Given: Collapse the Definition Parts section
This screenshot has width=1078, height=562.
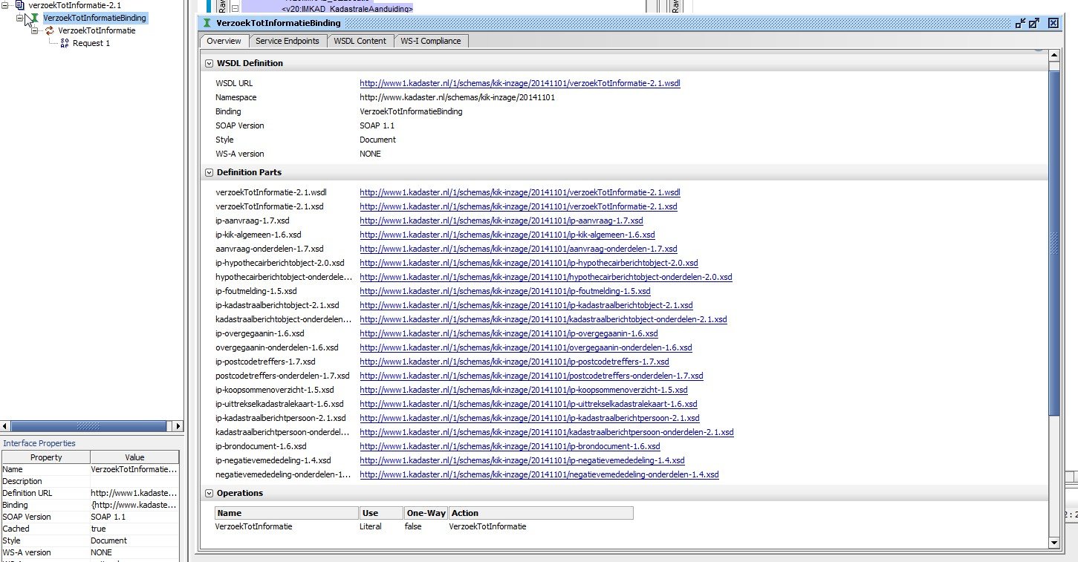Looking at the screenshot, I should pyautogui.click(x=209, y=172).
